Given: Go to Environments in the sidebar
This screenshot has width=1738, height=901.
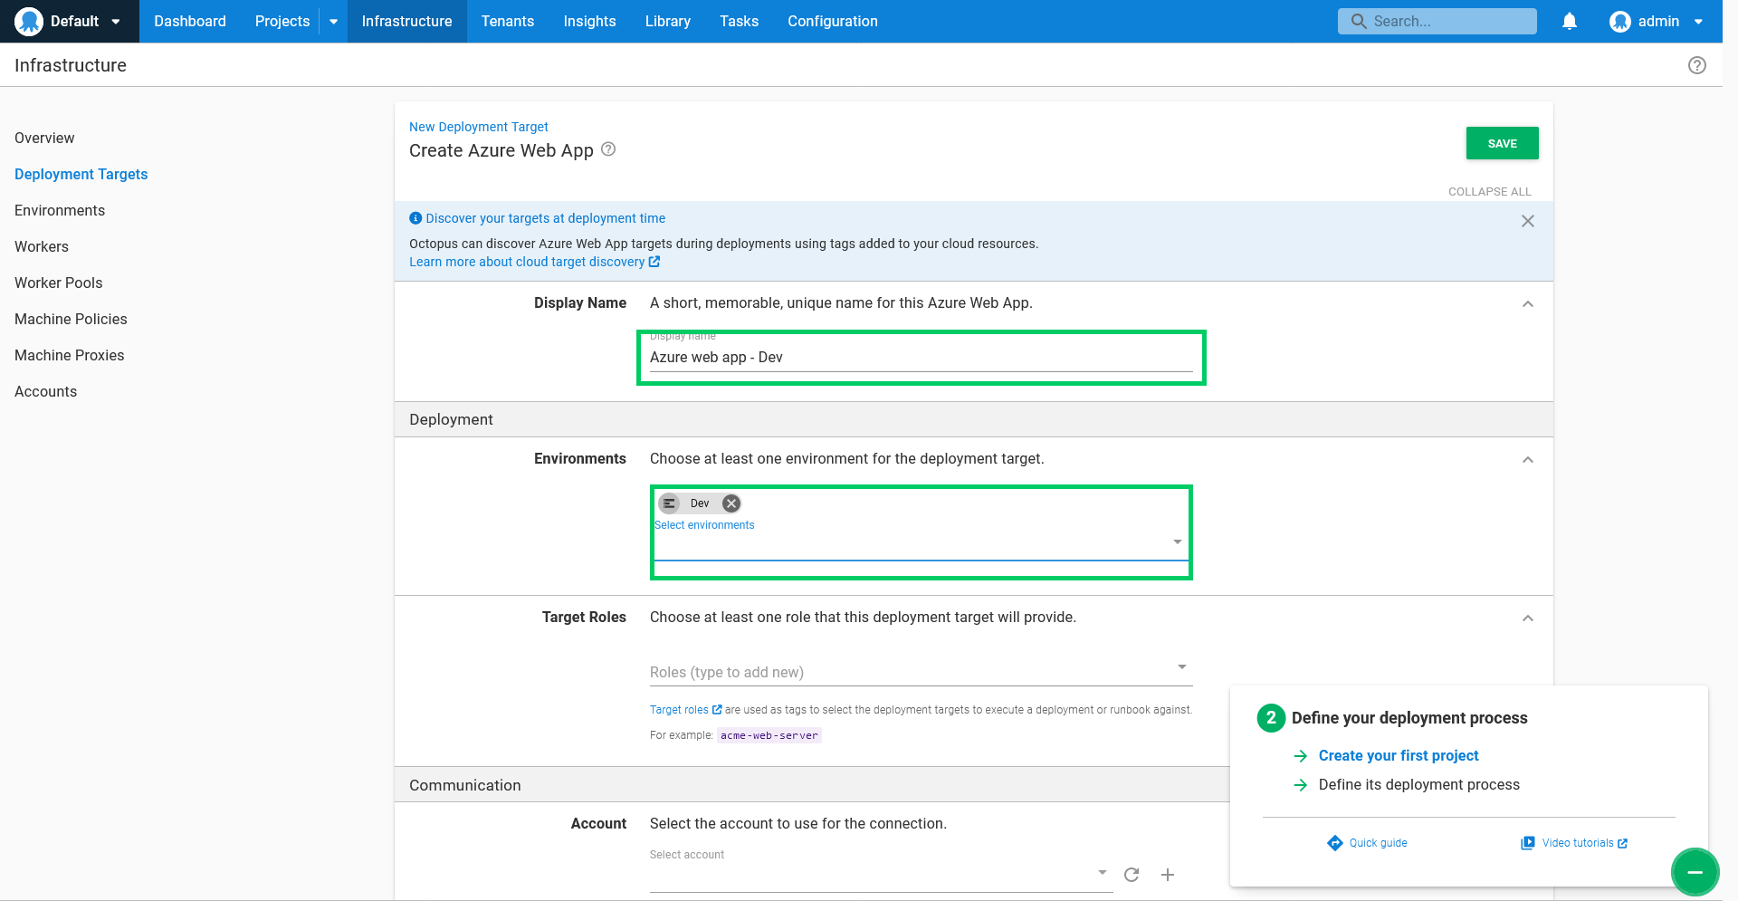Looking at the screenshot, I should (x=60, y=210).
